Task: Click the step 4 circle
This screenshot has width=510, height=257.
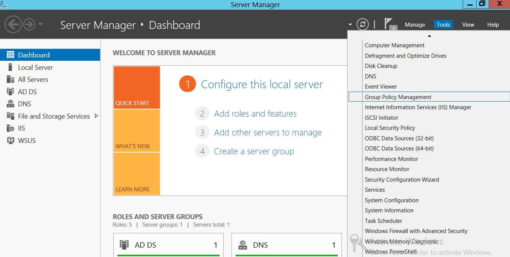Action: (x=202, y=151)
